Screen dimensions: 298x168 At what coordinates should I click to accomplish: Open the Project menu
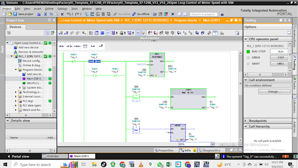click(7, 9)
